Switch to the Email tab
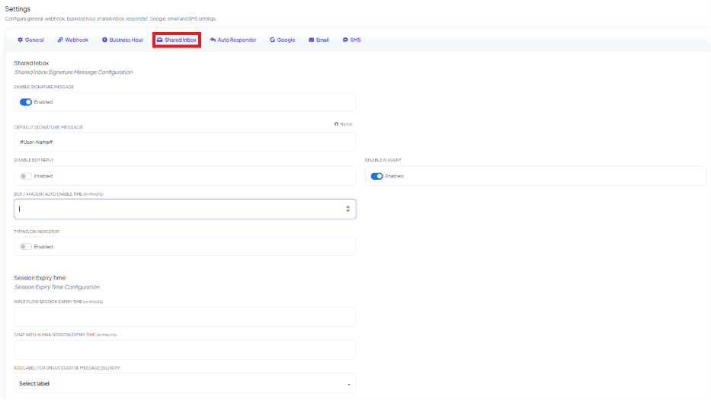 (x=319, y=40)
